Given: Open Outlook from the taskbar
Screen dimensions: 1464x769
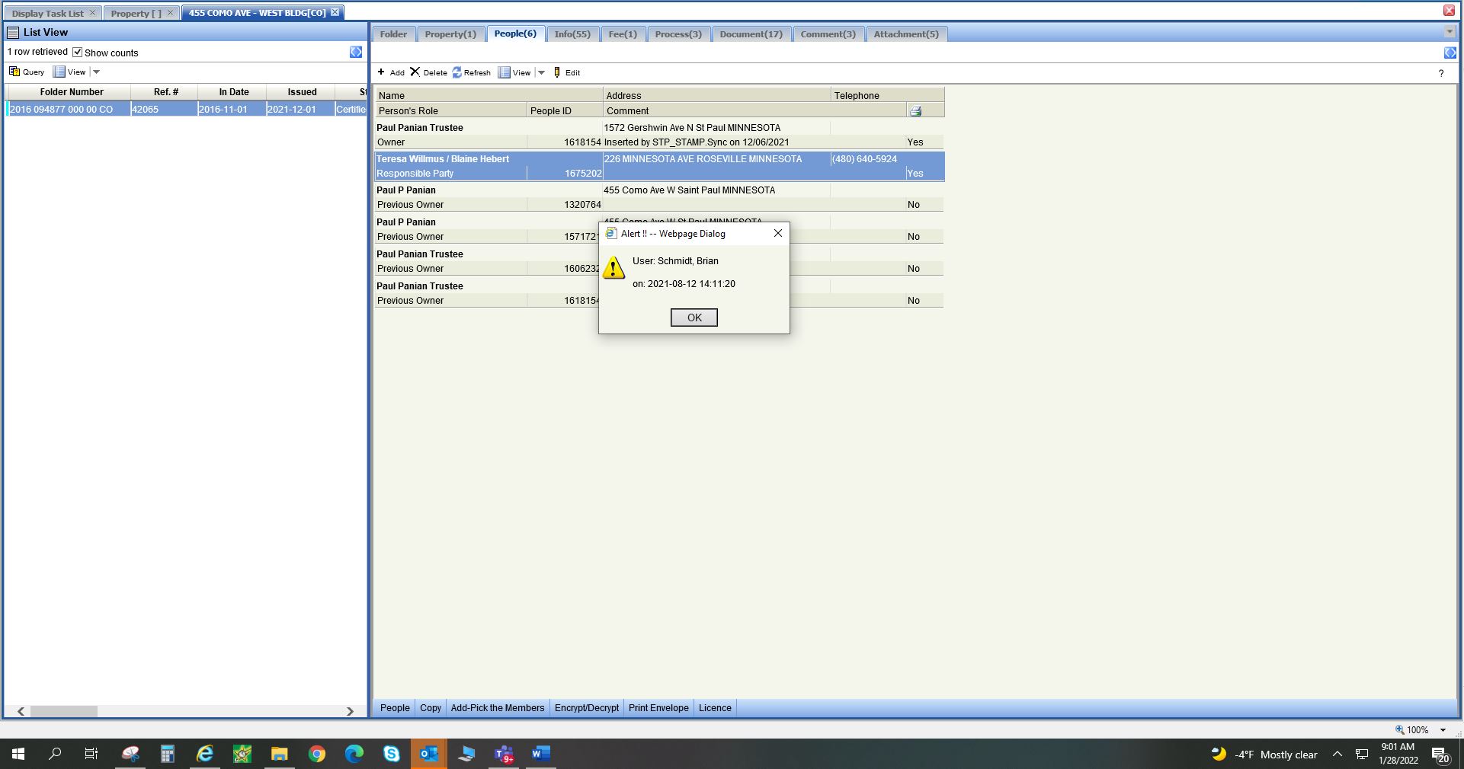Looking at the screenshot, I should click(428, 754).
